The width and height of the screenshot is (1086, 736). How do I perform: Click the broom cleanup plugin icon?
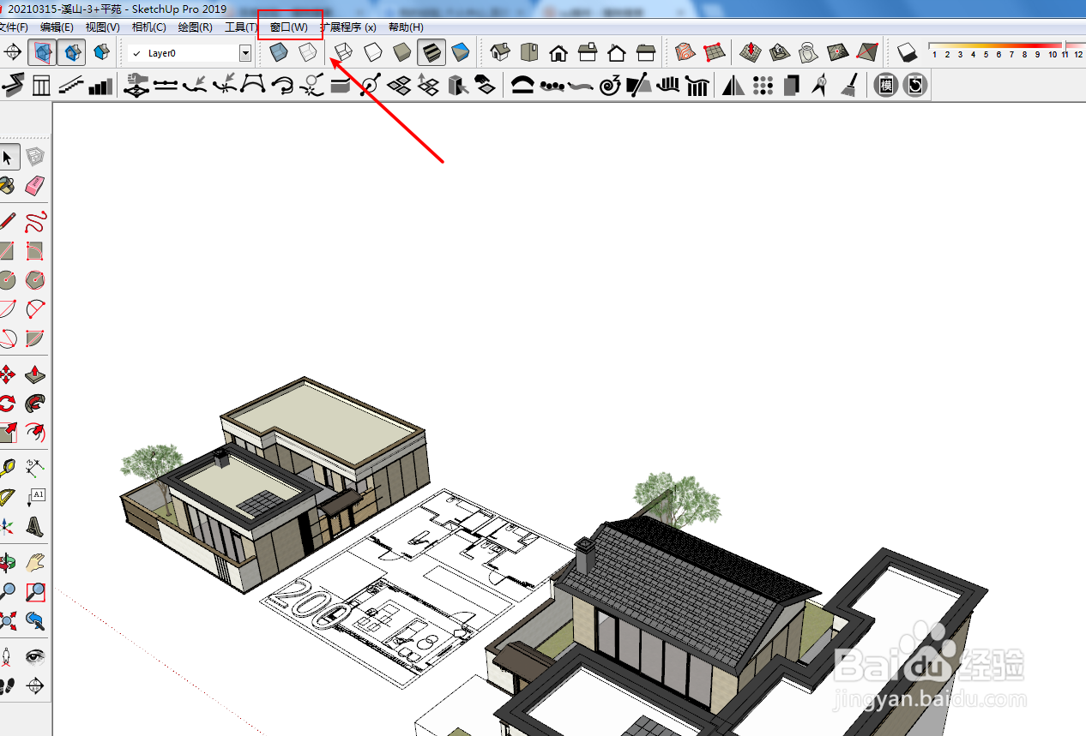coord(848,85)
